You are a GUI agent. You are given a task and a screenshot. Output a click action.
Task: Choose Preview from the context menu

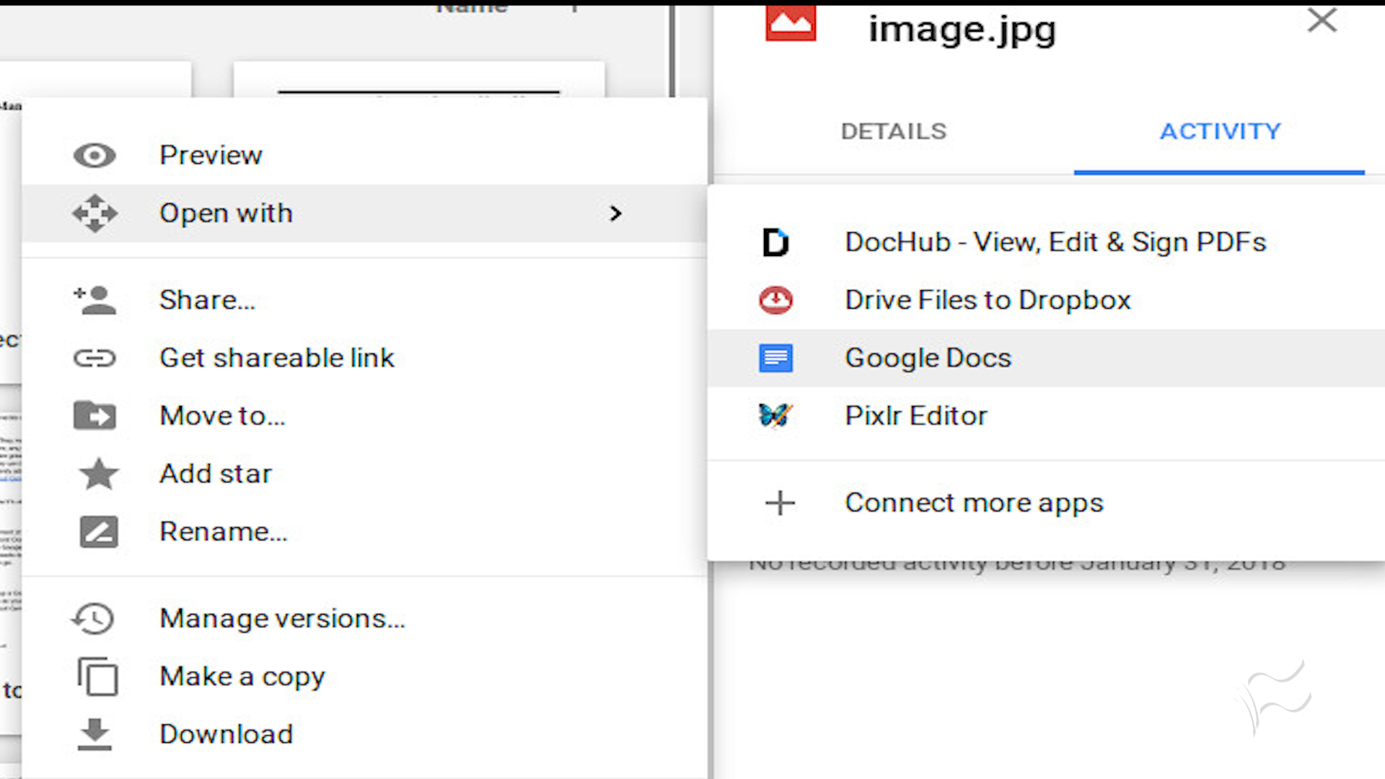(x=364, y=155)
